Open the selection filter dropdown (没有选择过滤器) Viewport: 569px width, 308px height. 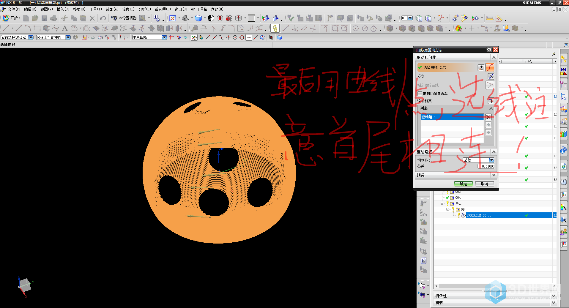coord(31,37)
